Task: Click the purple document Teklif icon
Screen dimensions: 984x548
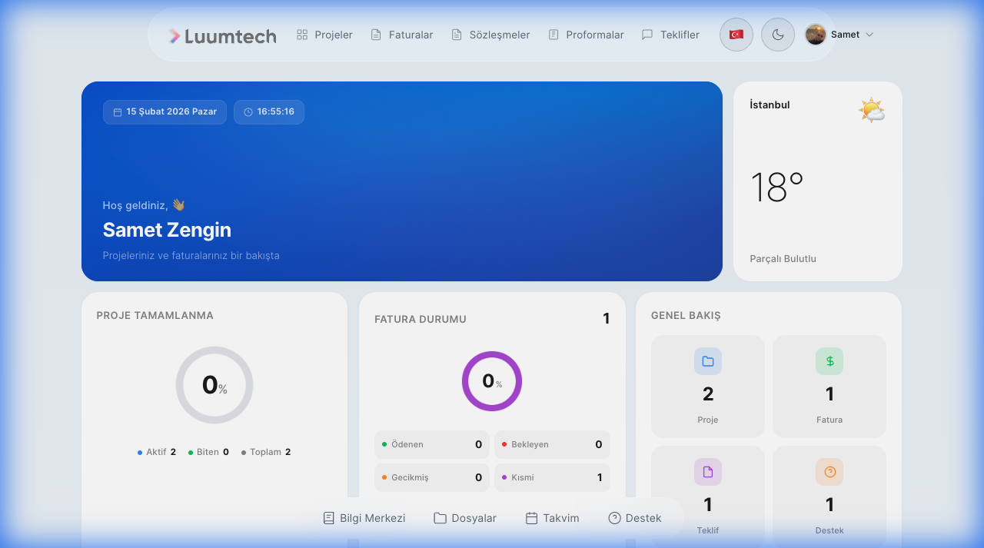Action: click(x=707, y=472)
